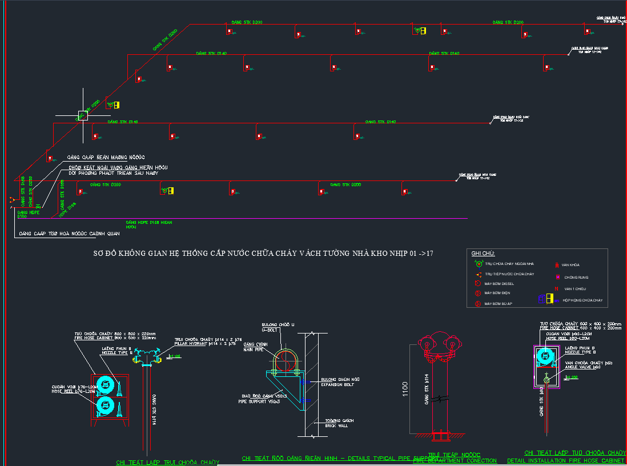This screenshot has width=627, height=466.
Task: Click the blue cabinet symbol in legend
Action: (541, 299)
